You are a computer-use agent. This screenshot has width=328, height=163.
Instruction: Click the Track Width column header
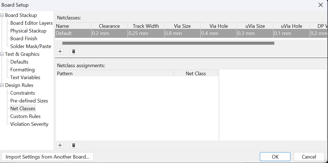click(x=146, y=26)
